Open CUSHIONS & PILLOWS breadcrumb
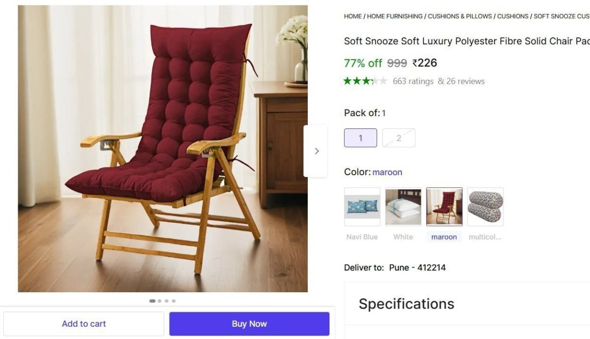The height and width of the screenshot is (339, 590). [x=460, y=16]
